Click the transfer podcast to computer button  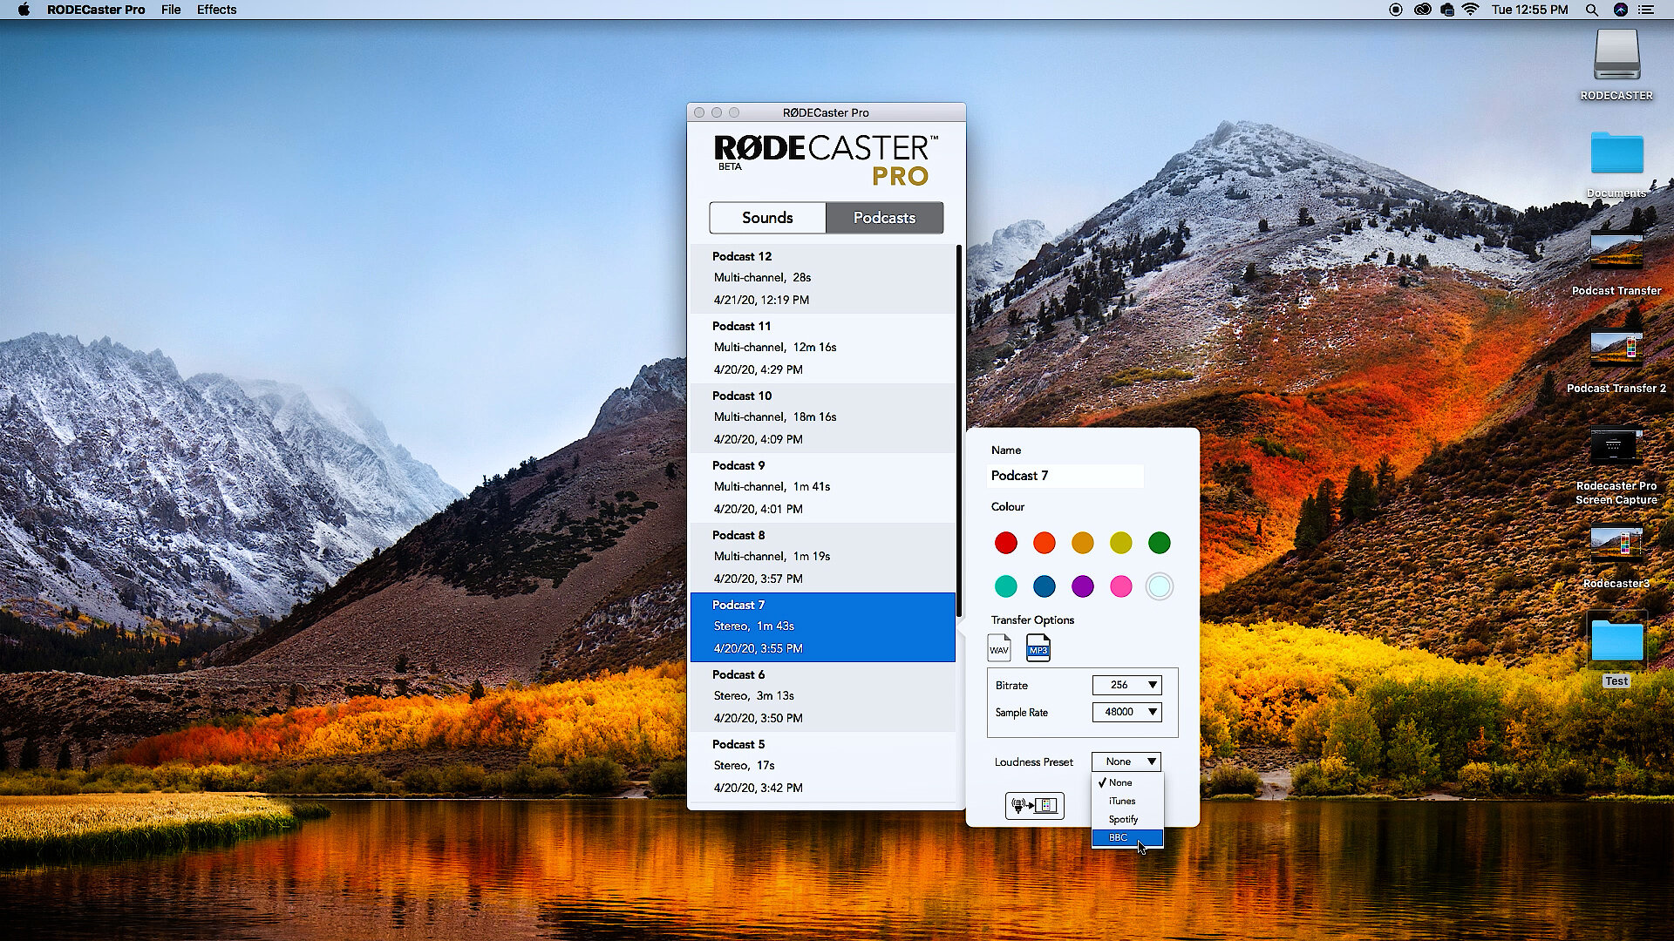pyautogui.click(x=1035, y=805)
